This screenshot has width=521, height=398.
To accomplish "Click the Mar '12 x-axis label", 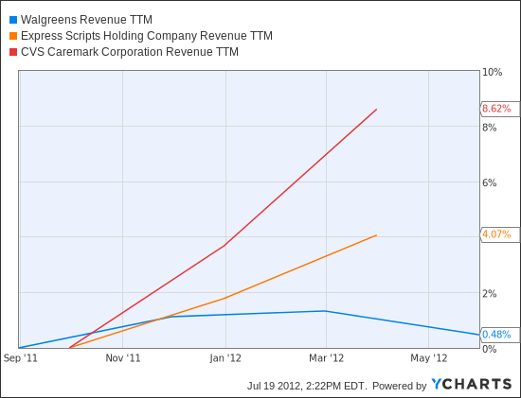I will (326, 358).
